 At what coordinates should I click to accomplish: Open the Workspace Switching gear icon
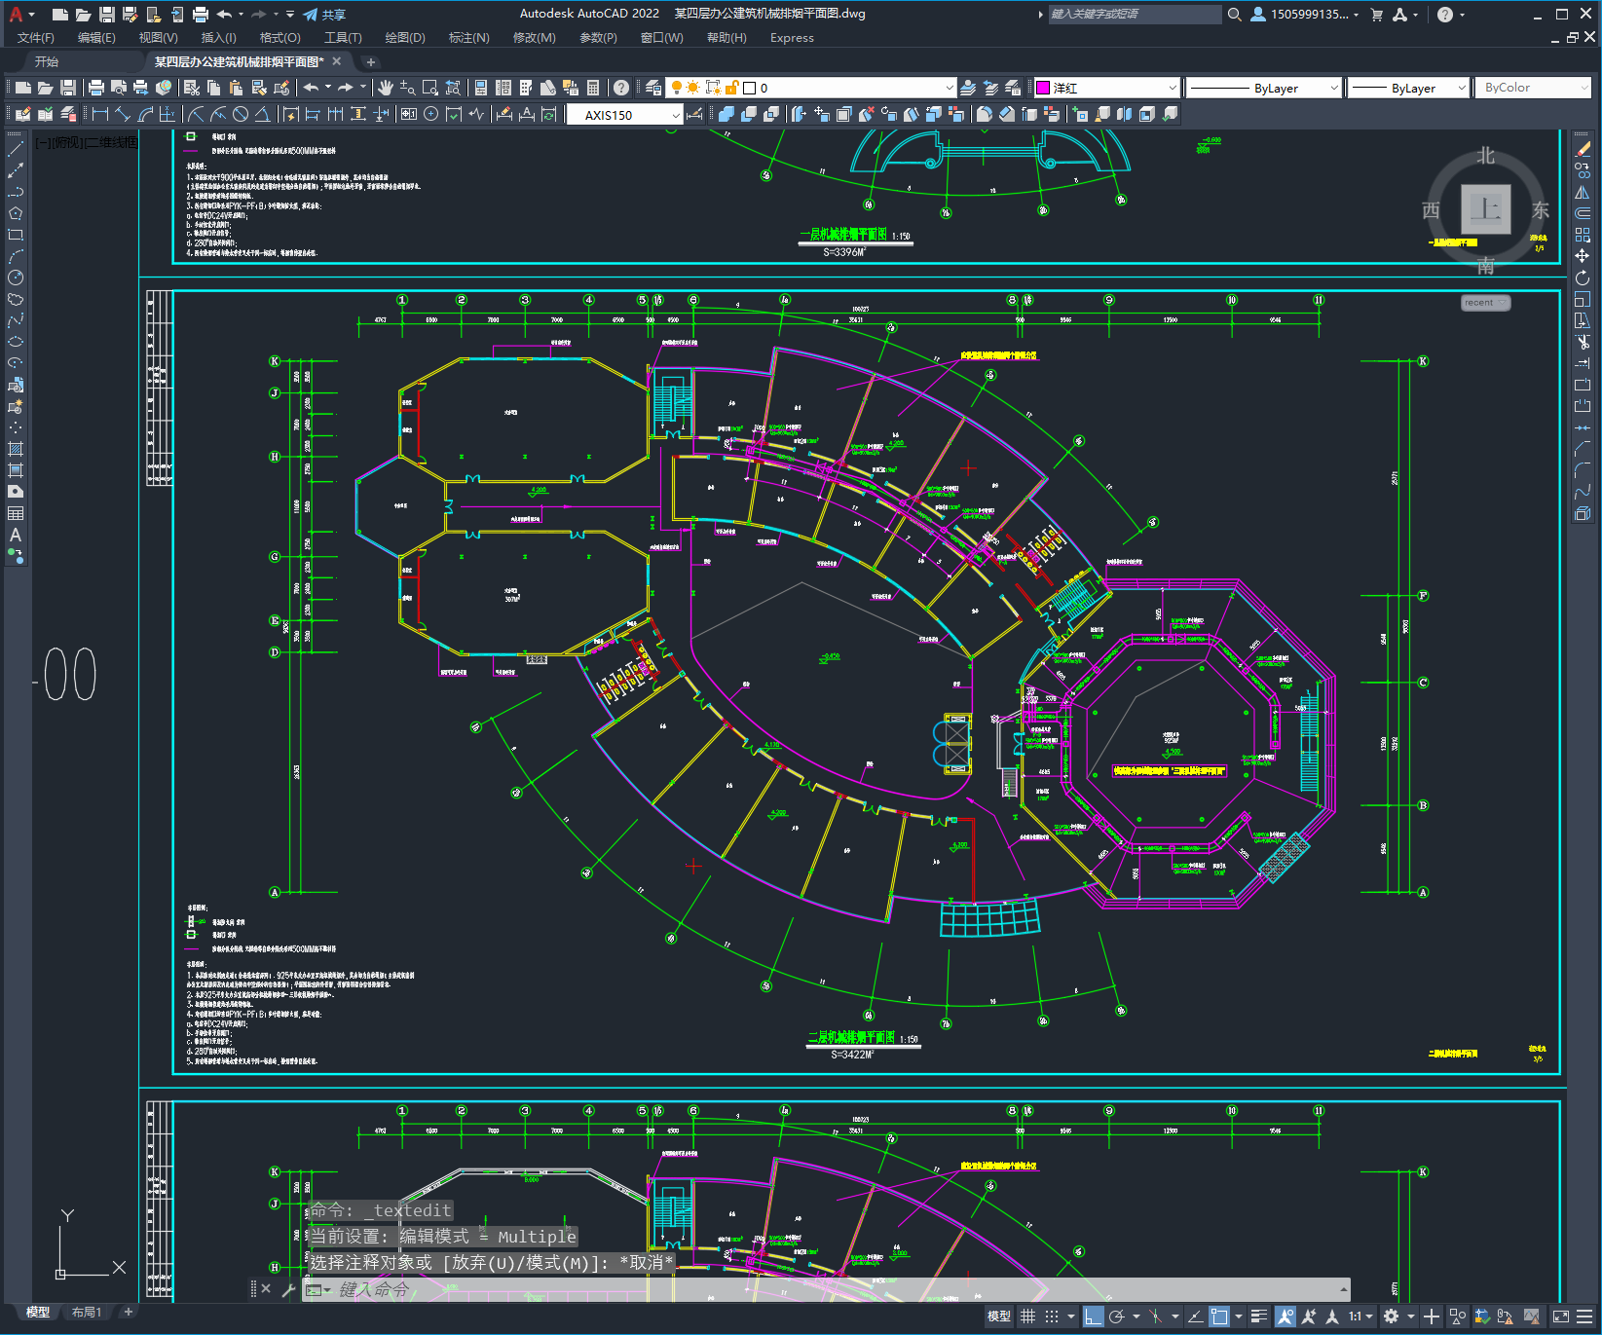point(1391,1316)
